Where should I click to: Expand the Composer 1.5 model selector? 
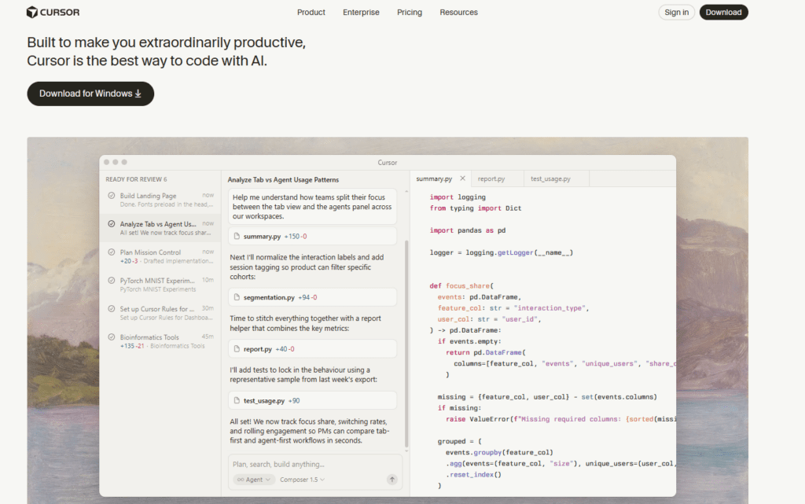coord(303,479)
